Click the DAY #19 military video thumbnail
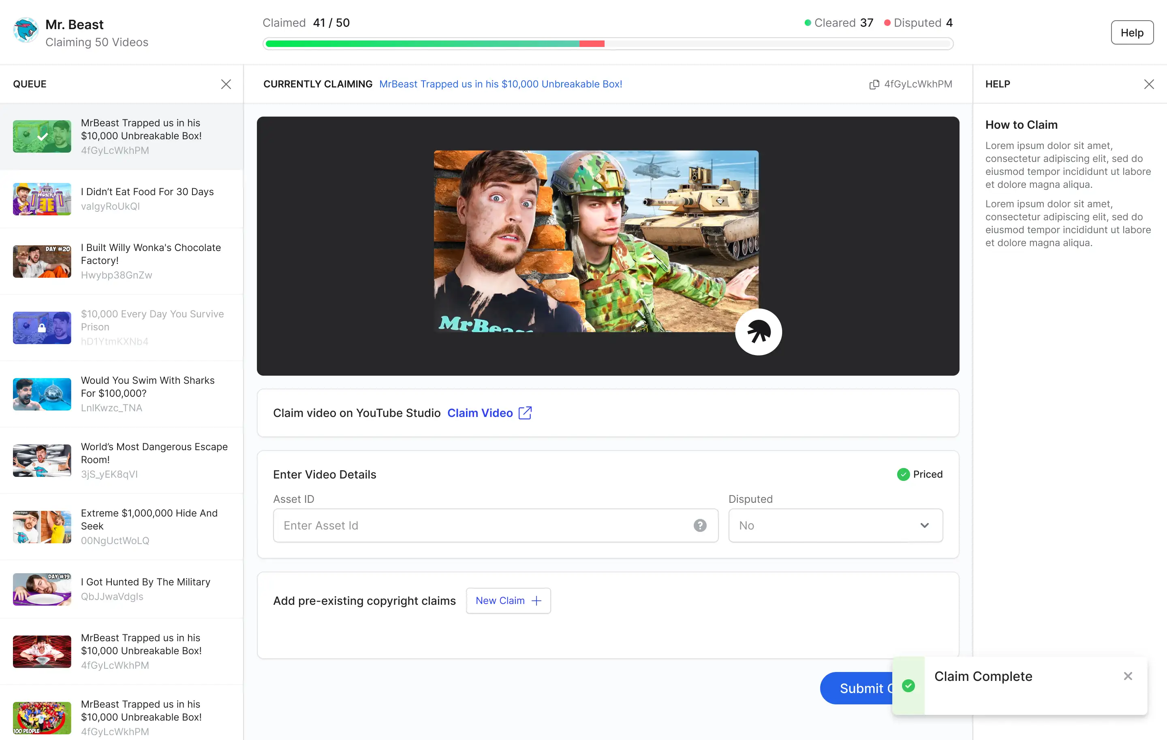This screenshot has width=1167, height=740. [x=42, y=589]
